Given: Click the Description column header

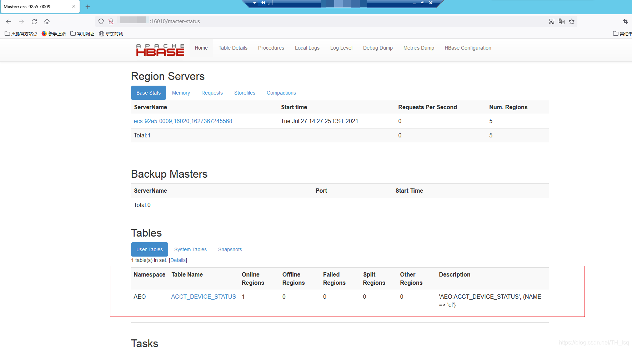Looking at the screenshot, I should point(455,274).
